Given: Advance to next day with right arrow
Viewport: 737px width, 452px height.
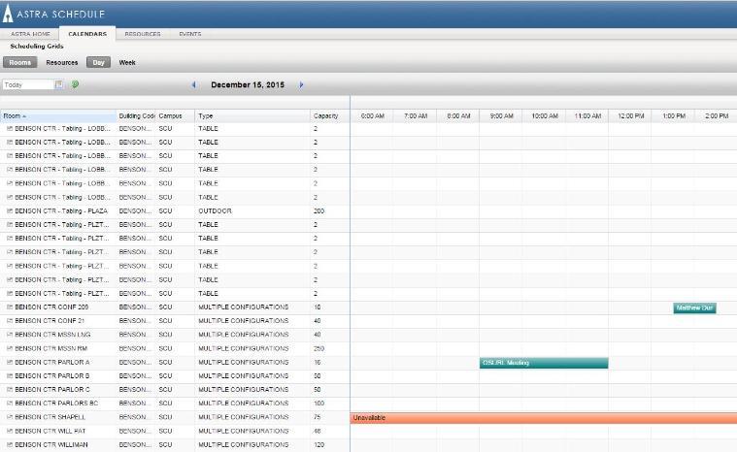Looking at the screenshot, I should coord(301,85).
